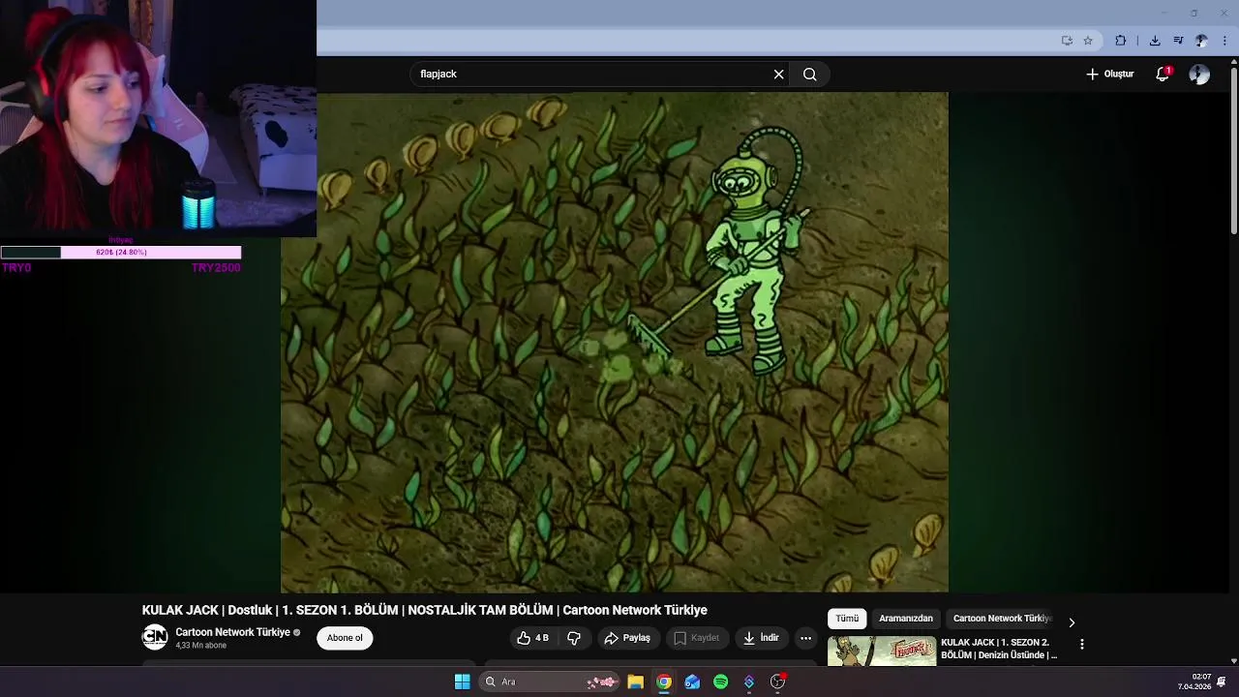Open the Denizin Üstünde recommended video title

coord(999,649)
